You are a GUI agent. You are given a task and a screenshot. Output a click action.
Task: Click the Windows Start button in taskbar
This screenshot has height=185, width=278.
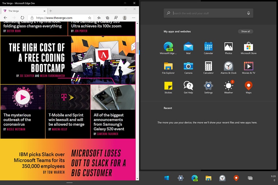click(167, 178)
